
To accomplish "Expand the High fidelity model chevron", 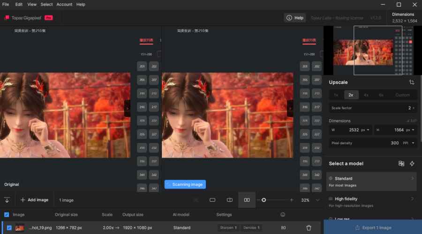I will (412, 199).
